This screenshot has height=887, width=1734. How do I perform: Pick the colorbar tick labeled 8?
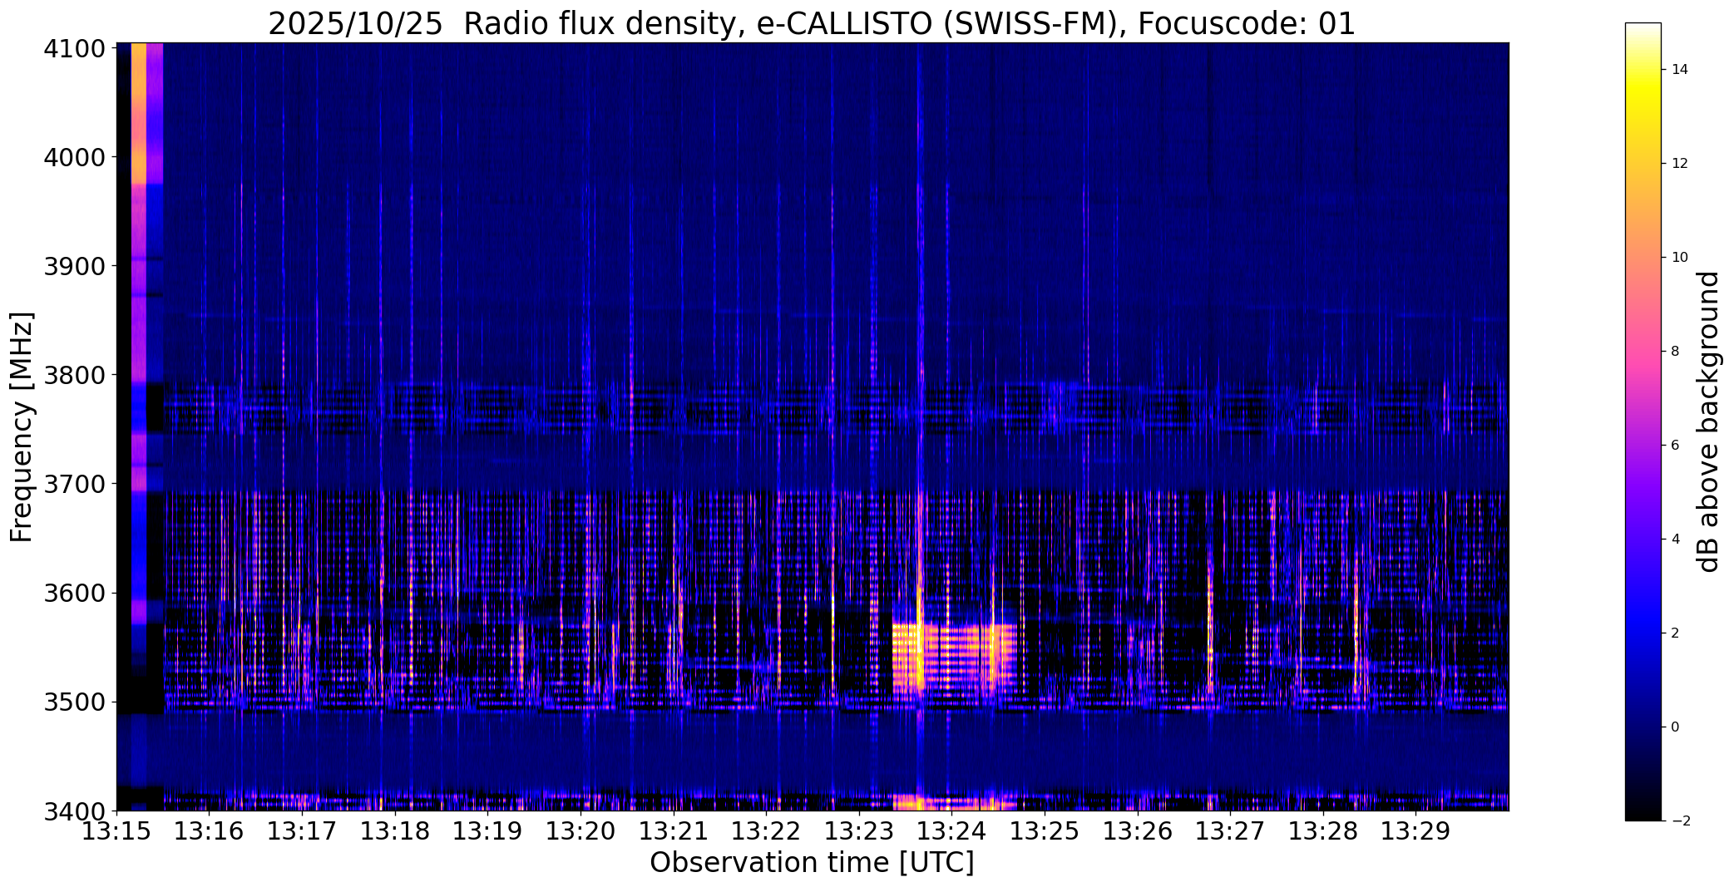coord(1675,352)
